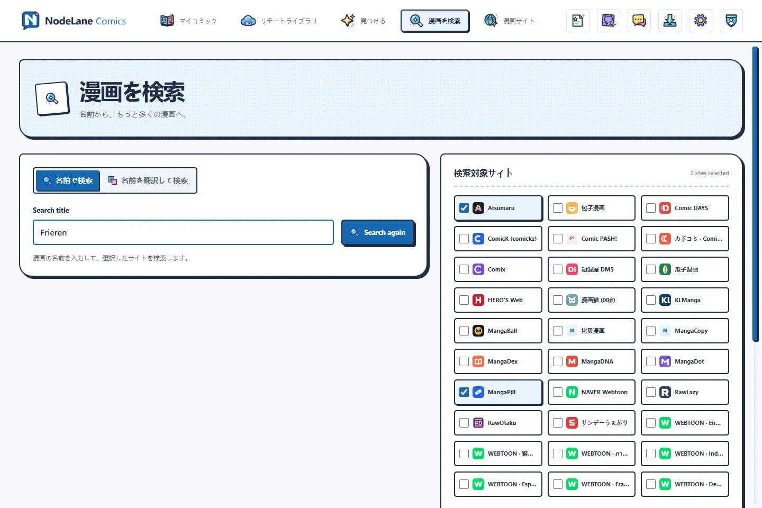Open the release notes document icon
This screenshot has width=762, height=508.
578,21
